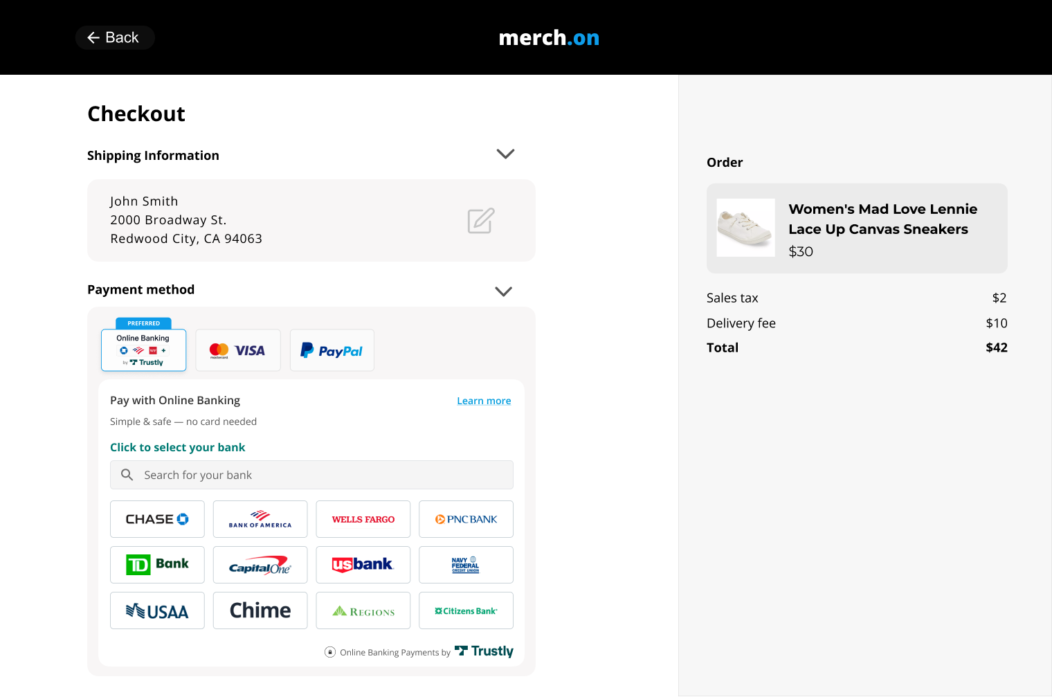Choose Chime bank

click(x=260, y=610)
